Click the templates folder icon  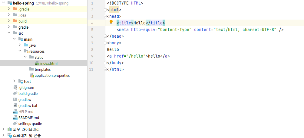point(31,69)
